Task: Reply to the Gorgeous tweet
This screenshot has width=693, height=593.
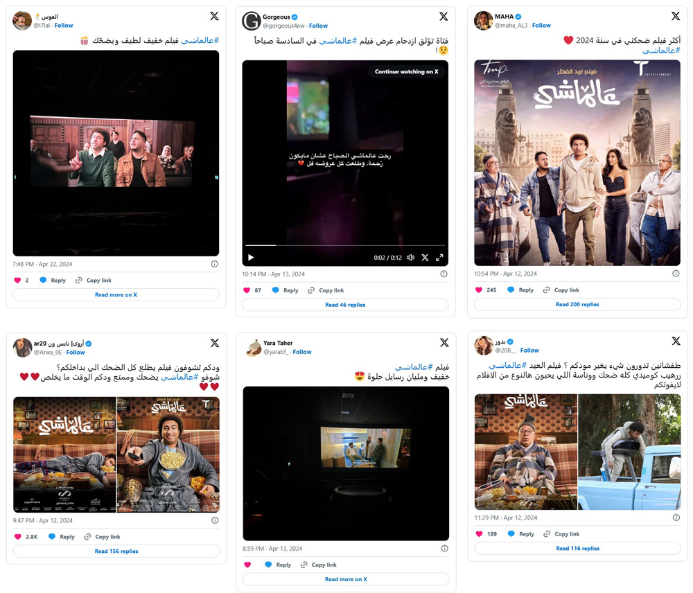Action: pos(285,290)
